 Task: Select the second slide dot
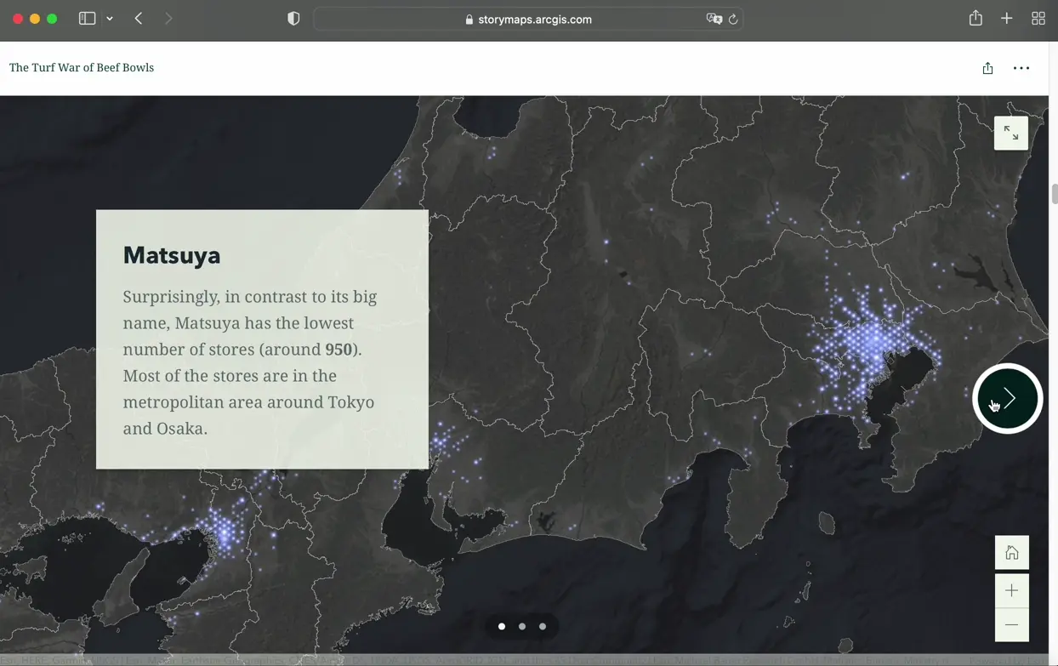[522, 627]
